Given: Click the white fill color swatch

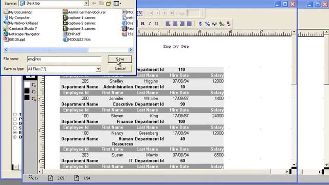Looking at the screenshot, I should click(27, 84).
